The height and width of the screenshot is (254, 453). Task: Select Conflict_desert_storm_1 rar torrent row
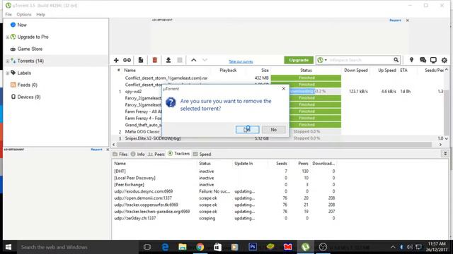pos(277,78)
